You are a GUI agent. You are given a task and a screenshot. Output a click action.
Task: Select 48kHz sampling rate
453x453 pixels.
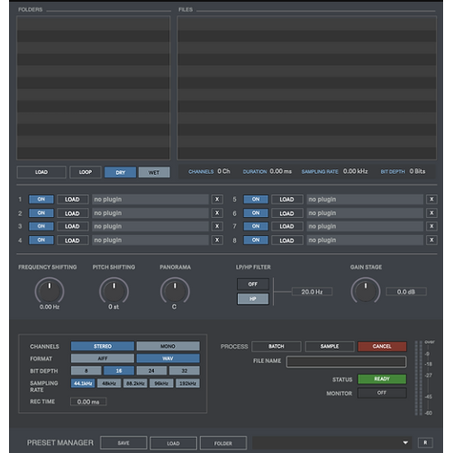(x=109, y=384)
